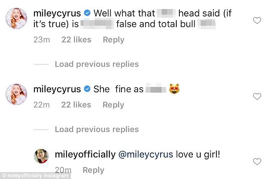This screenshot has height=179, width=276.
Task: Click the 23m timestamp
Action: coord(42,40)
